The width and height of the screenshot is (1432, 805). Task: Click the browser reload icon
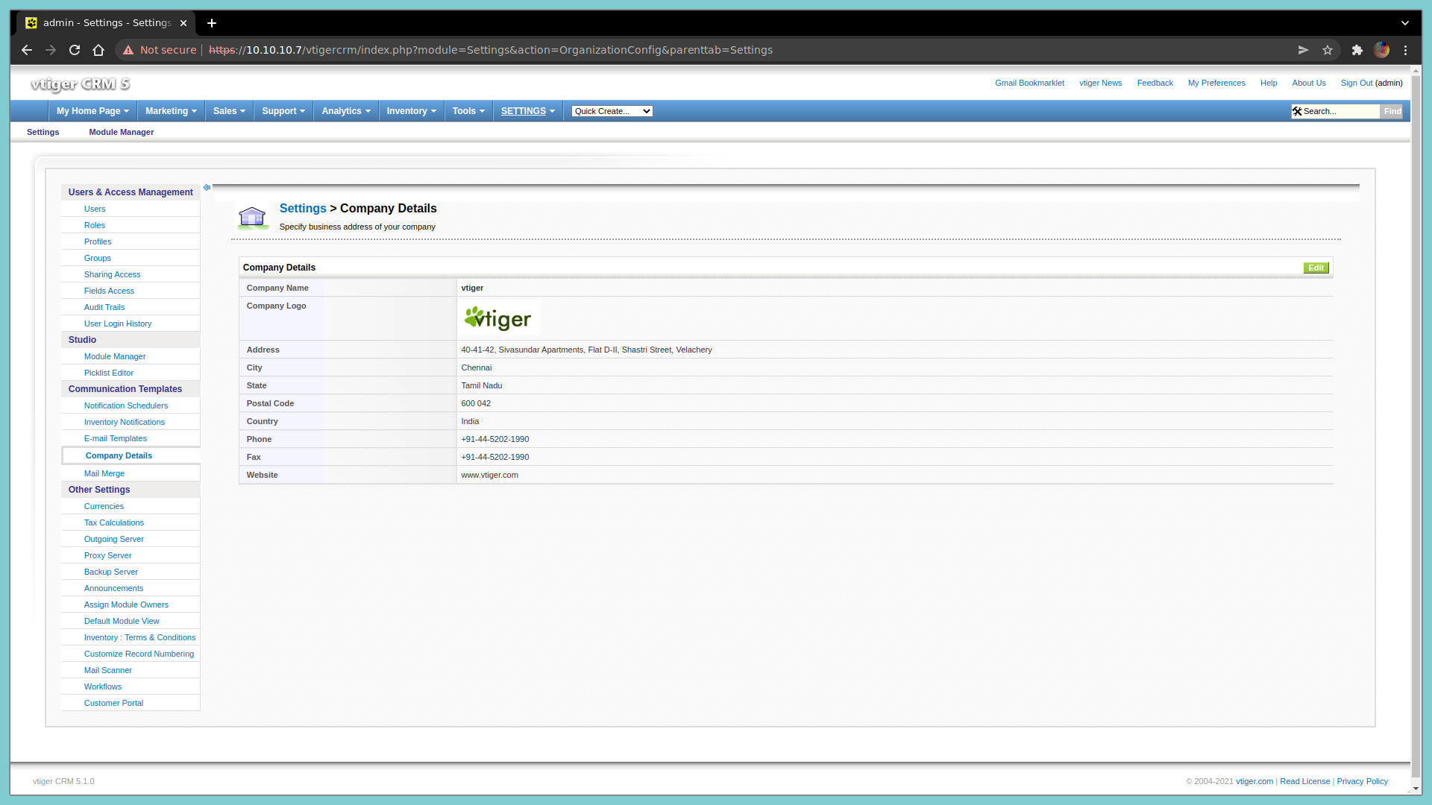(75, 50)
